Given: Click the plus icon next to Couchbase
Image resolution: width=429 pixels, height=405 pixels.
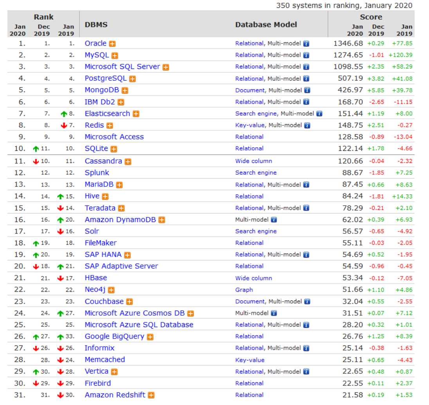Looking at the screenshot, I should (x=130, y=302).
